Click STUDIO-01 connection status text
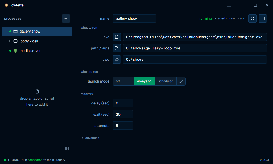 click(37, 160)
